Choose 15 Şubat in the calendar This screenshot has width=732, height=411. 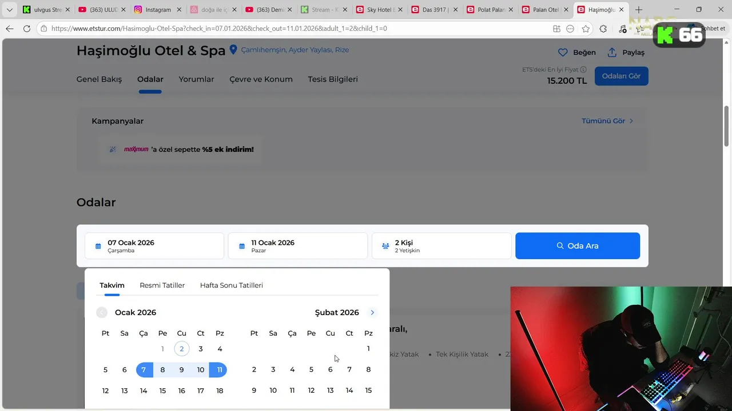tap(368, 391)
